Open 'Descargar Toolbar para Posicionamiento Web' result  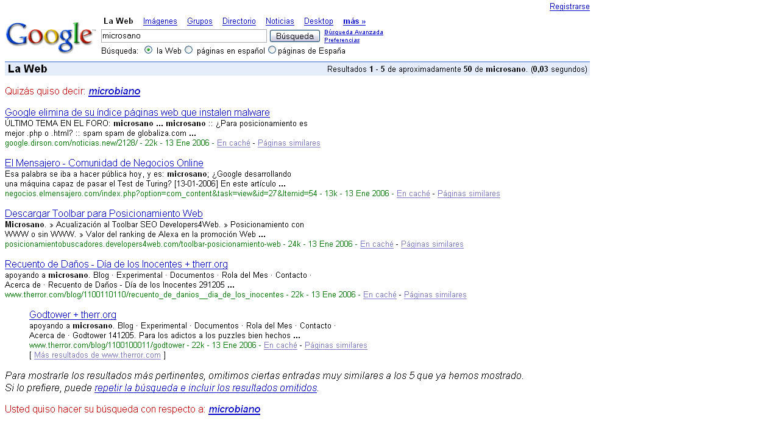104,214
